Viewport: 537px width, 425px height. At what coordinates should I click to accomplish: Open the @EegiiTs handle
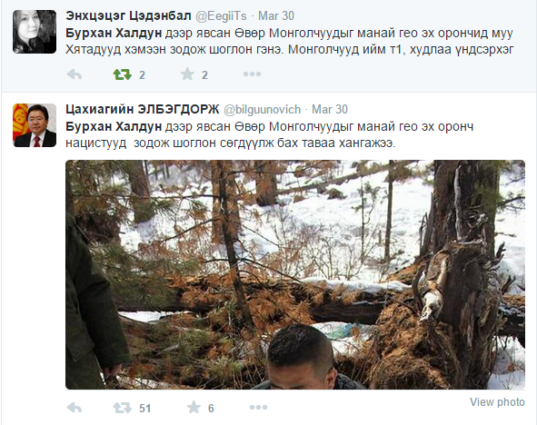pyautogui.click(x=221, y=15)
